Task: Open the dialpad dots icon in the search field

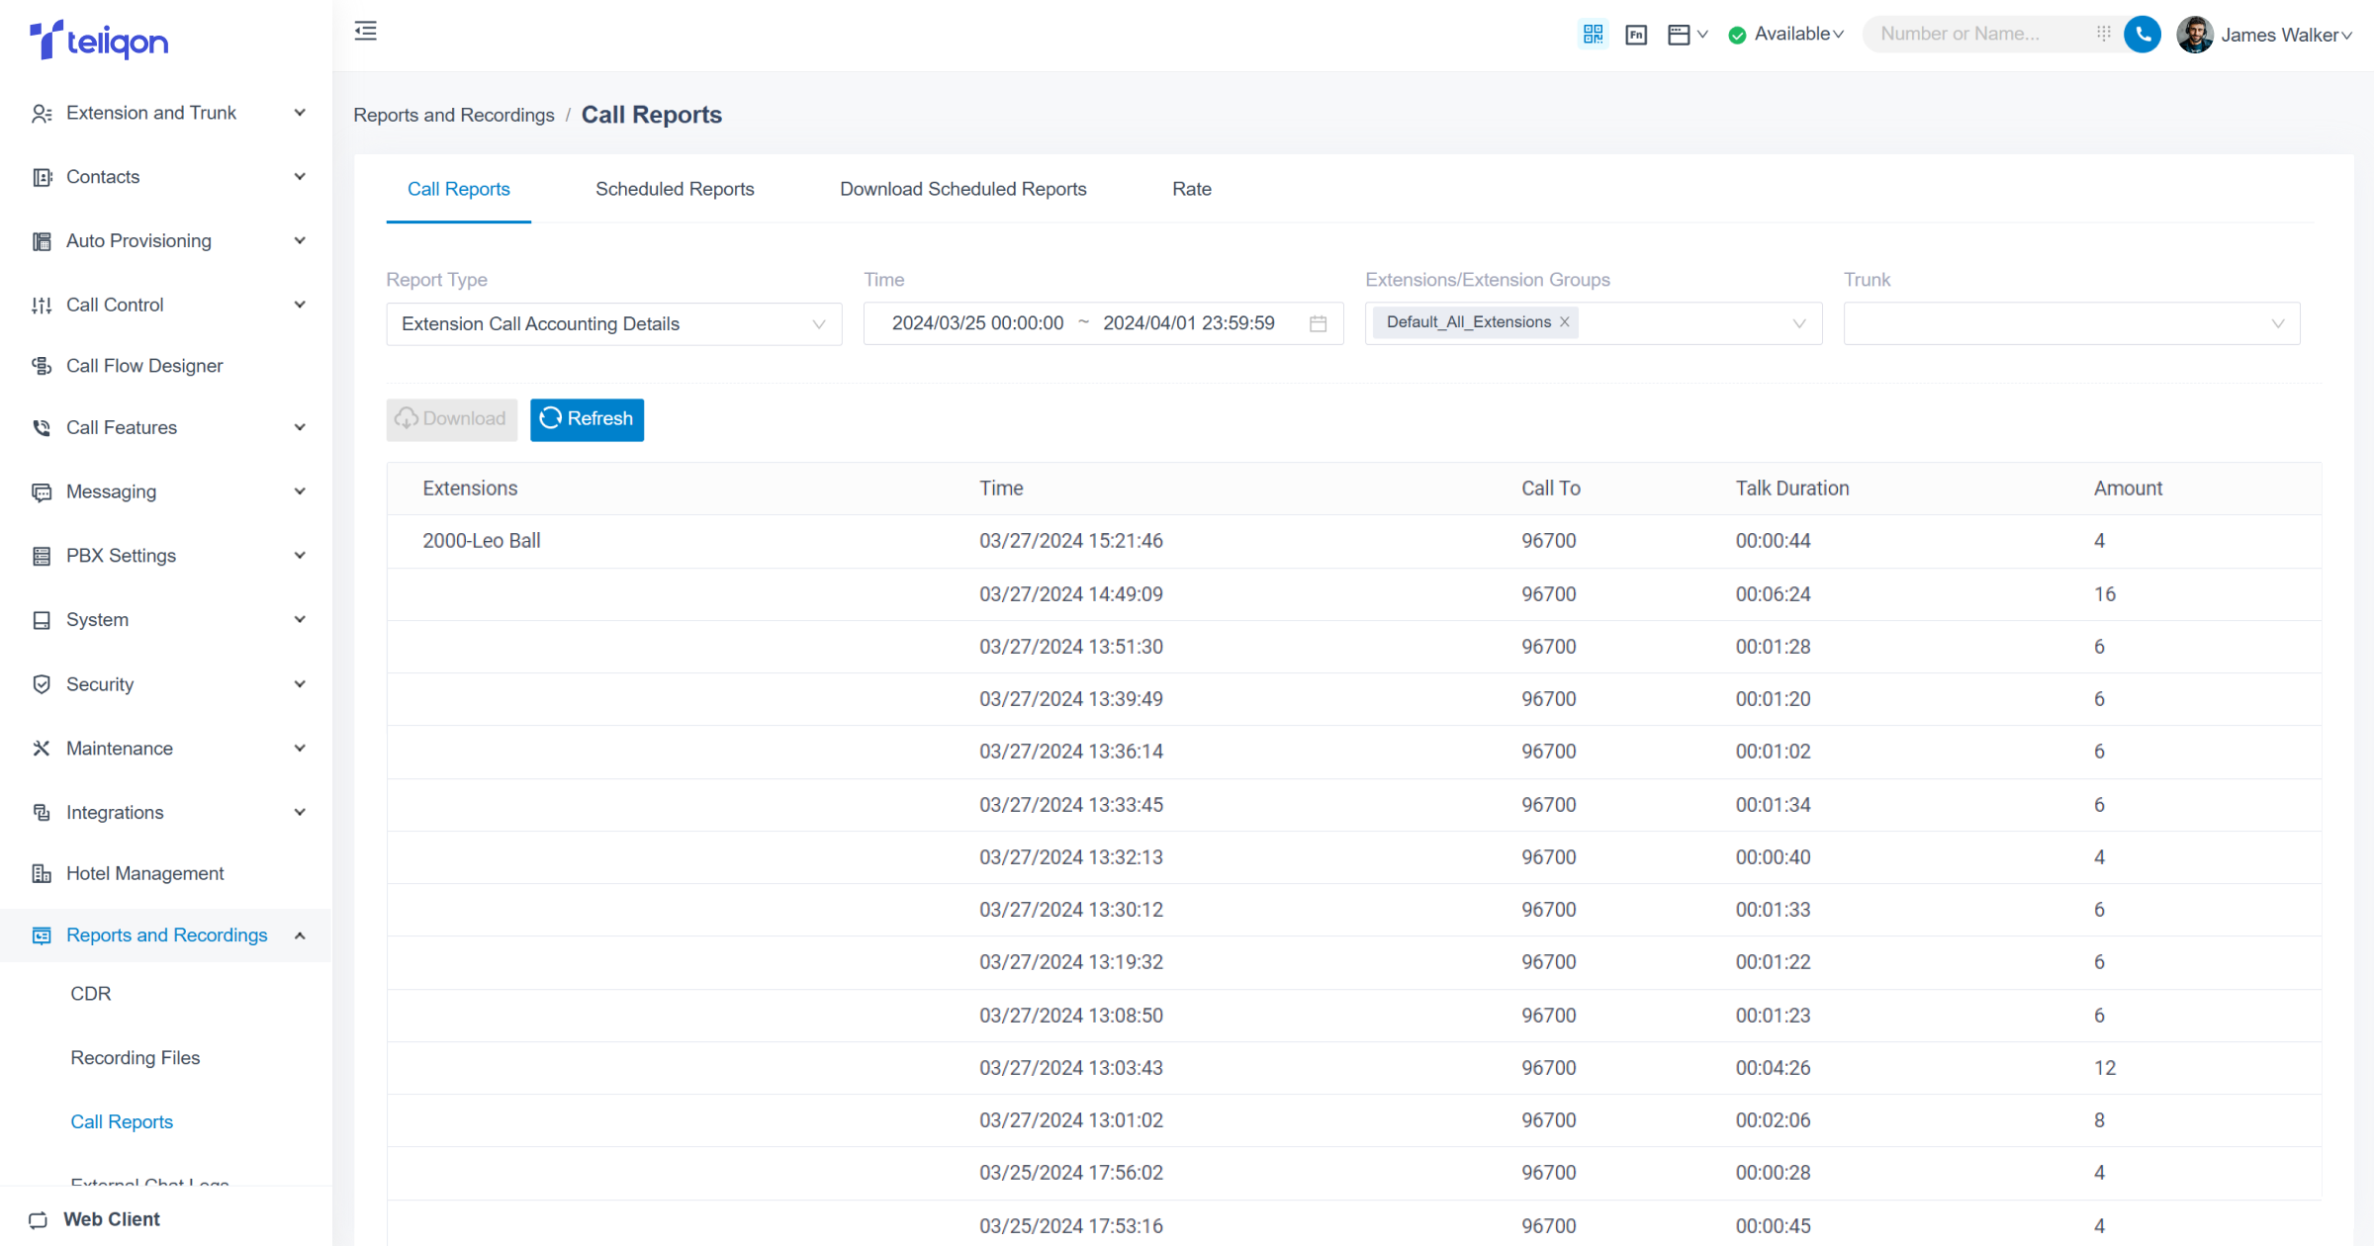Action: (2103, 34)
